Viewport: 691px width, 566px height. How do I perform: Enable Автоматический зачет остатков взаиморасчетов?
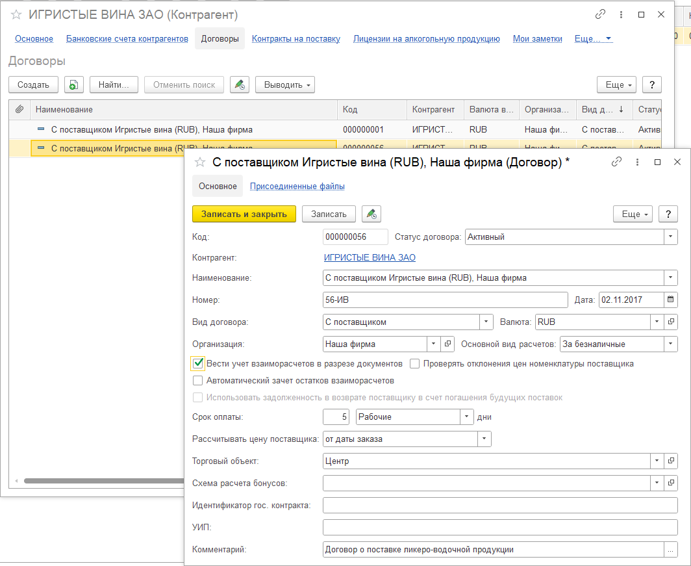pyautogui.click(x=198, y=381)
